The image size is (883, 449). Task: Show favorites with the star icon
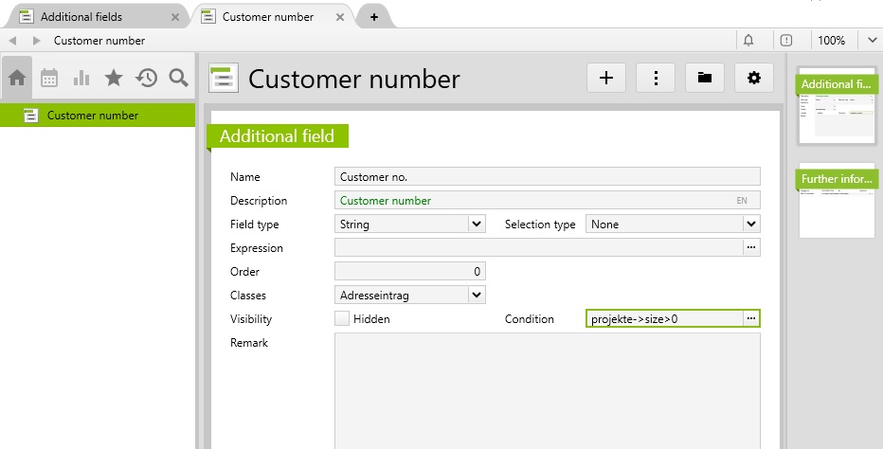tap(114, 79)
